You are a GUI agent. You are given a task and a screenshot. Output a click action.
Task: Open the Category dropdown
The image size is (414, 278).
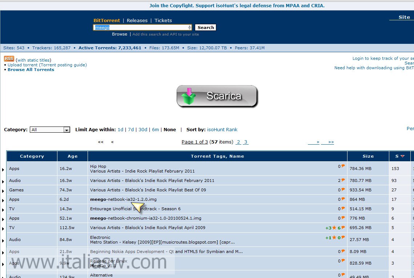click(50, 129)
